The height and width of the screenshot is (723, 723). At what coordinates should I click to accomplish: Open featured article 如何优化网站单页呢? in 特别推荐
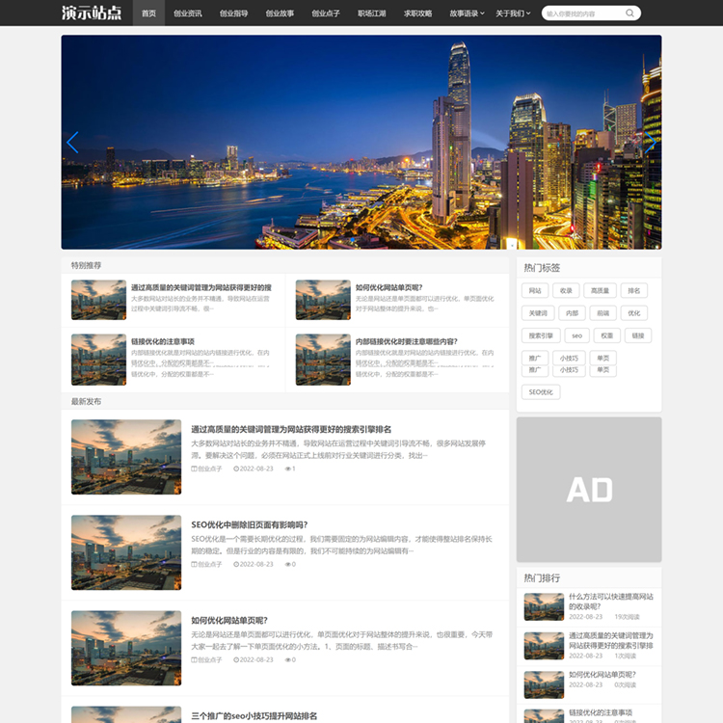point(388,287)
